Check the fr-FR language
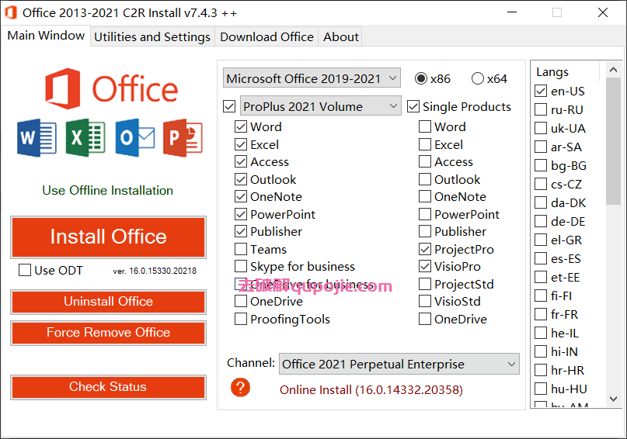Screen dimensions: 627x439 tap(541, 314)
